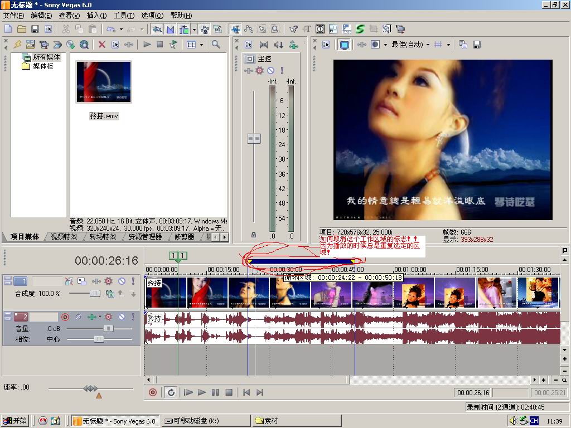Toggle Enable Snapping in main toolbar
Image resolution: width=571 pixels, height=428 pixels.
coord(157,29)
